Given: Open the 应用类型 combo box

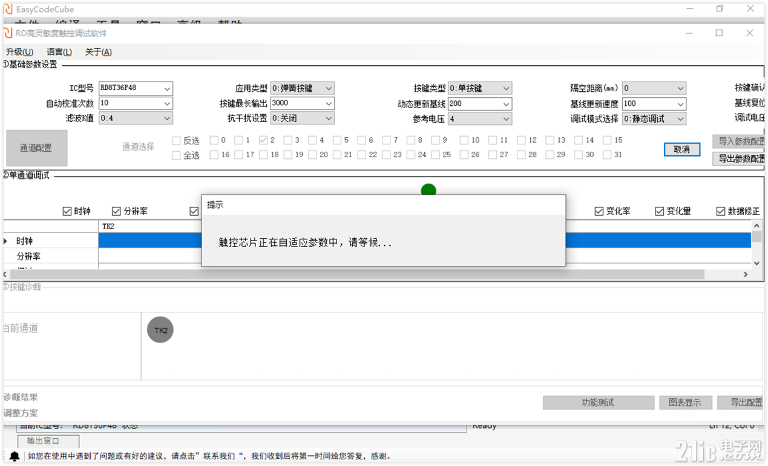Looking at the screenshot, I should click(302, 88).
